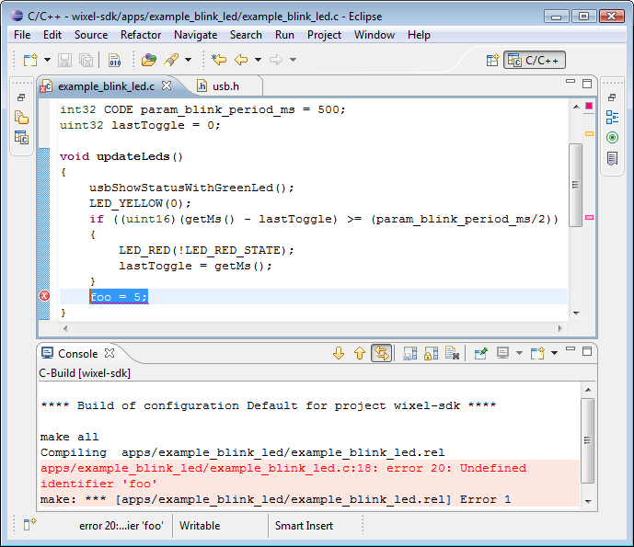
Task: Open the Outline view sidebar icon
Action: click(612, 118)
